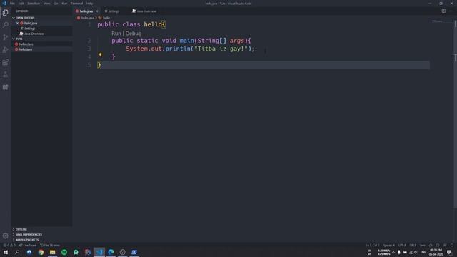Screen dimensions: 457x257
Task: Open the Terminal menu
Action: pos(76,4)
